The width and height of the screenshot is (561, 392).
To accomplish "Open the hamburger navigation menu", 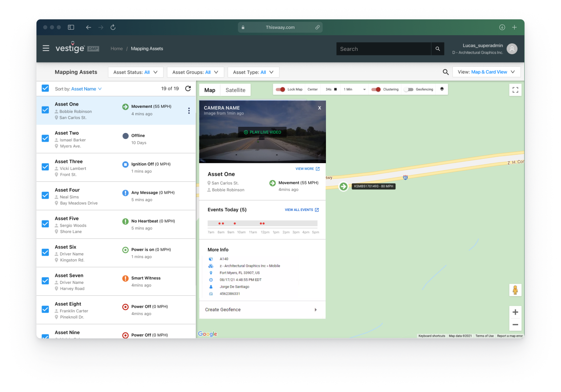I will (x=46, y=48).
